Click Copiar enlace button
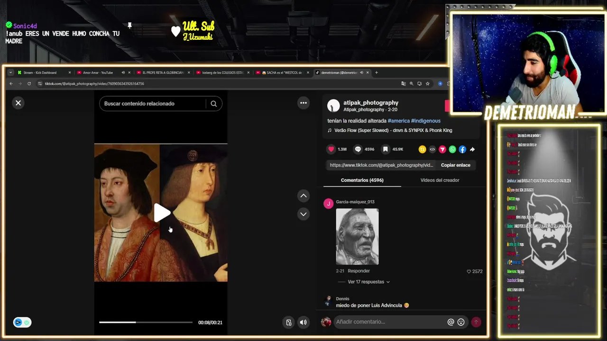Viewport: 607px width, 341px height. pos(456,165)
